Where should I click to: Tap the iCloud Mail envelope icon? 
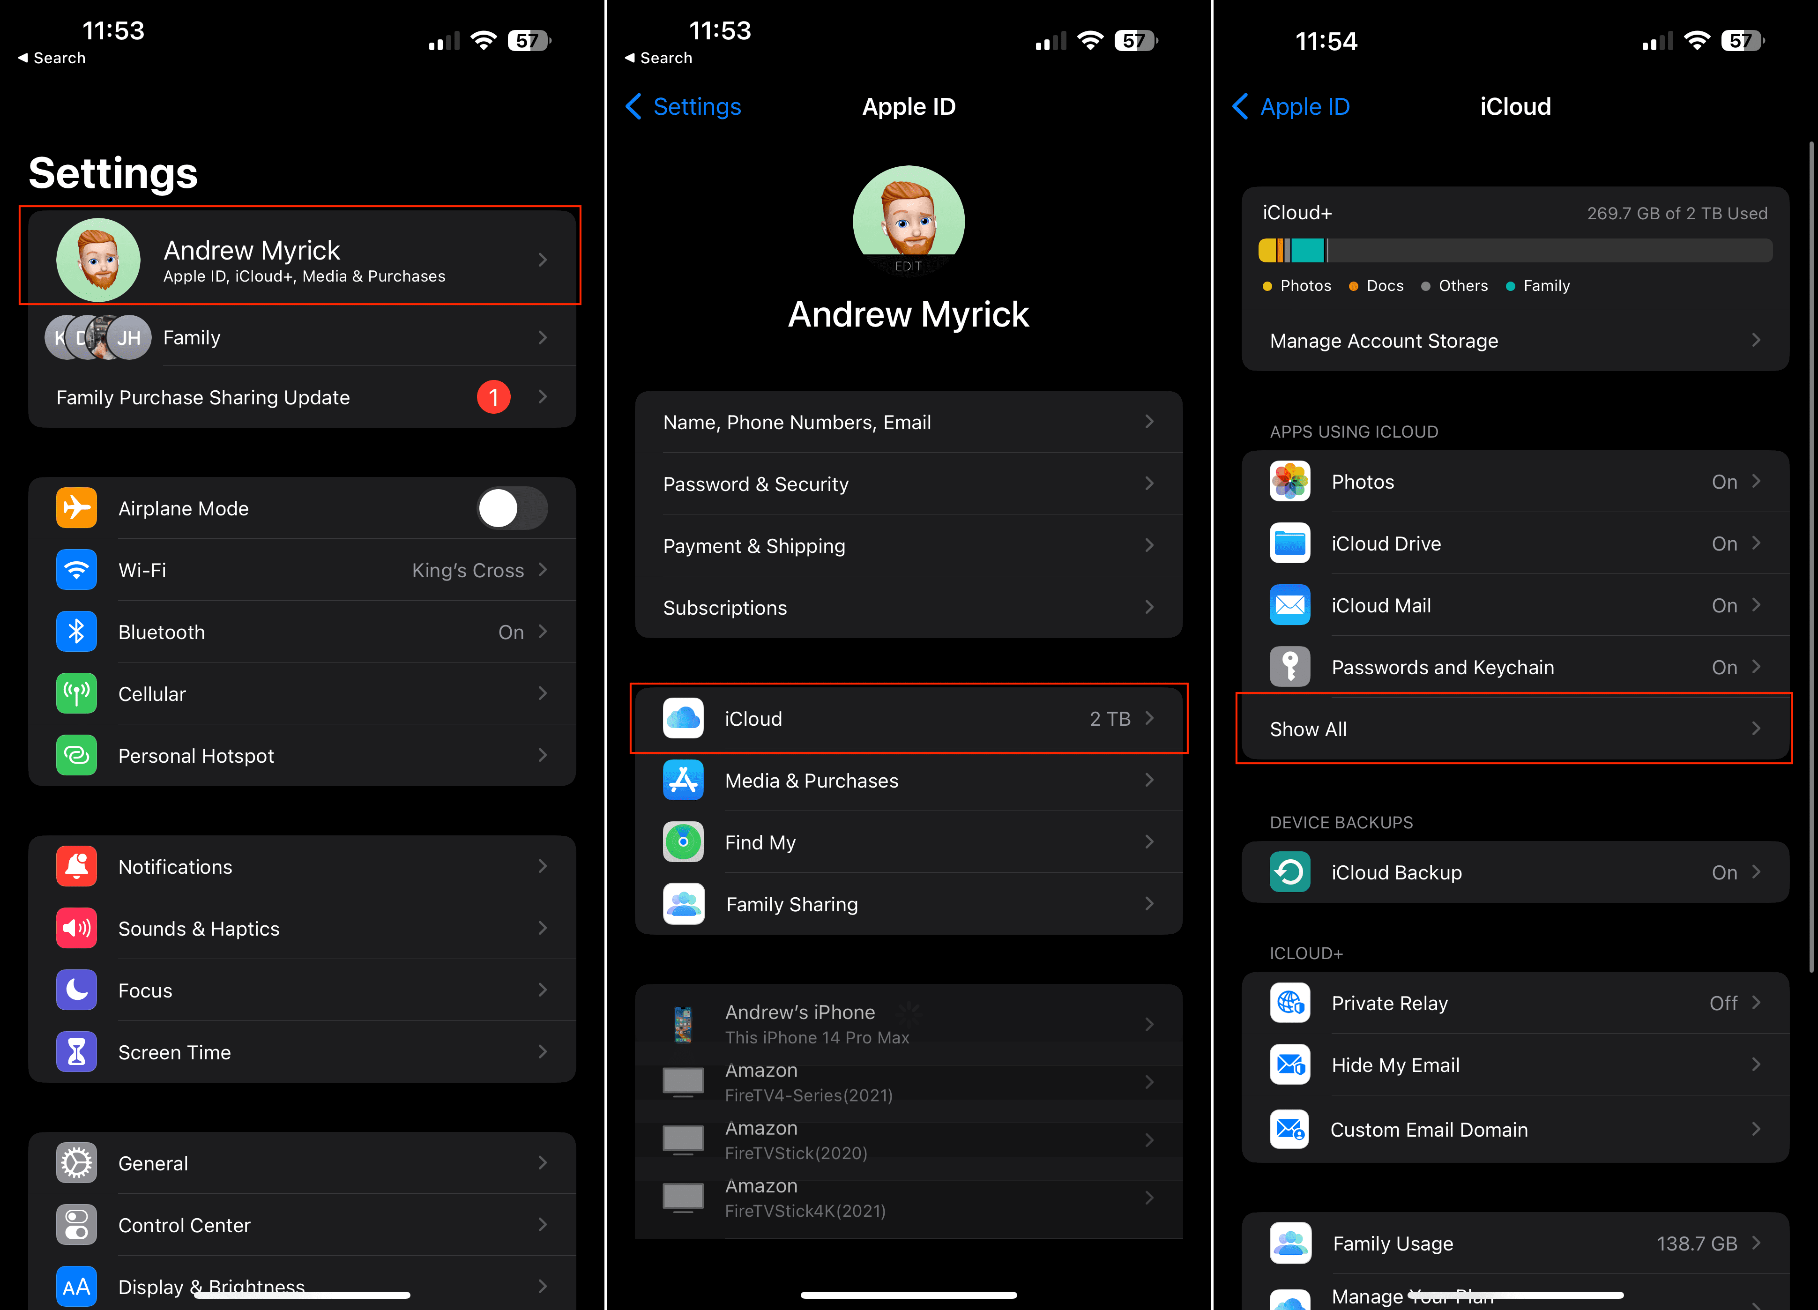[1290, 605]
